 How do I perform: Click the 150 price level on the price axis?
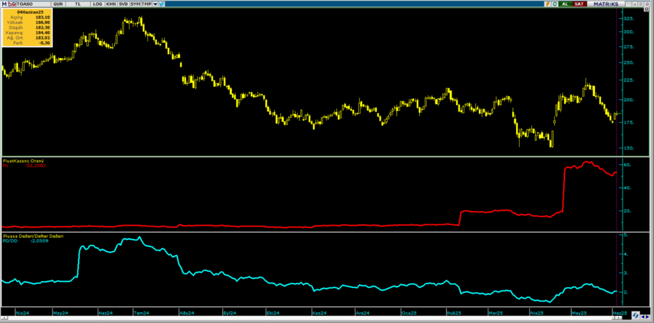(x=629, y=148)
